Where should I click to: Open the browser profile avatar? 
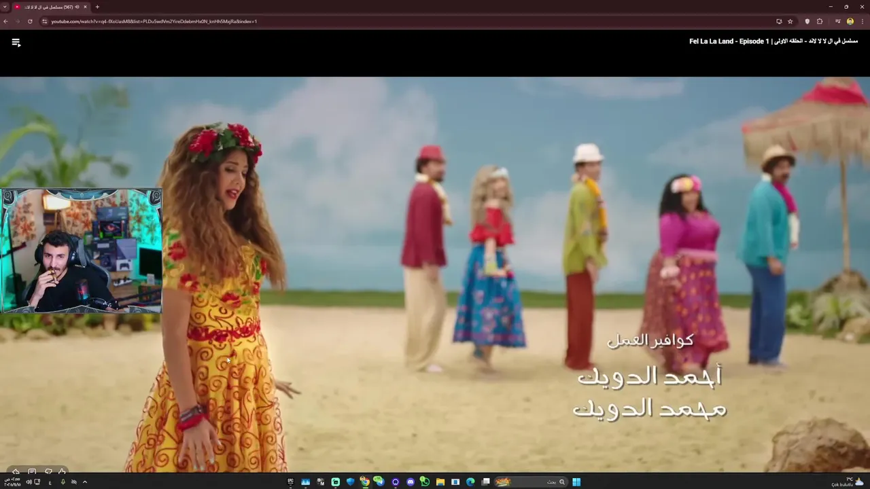850,21
